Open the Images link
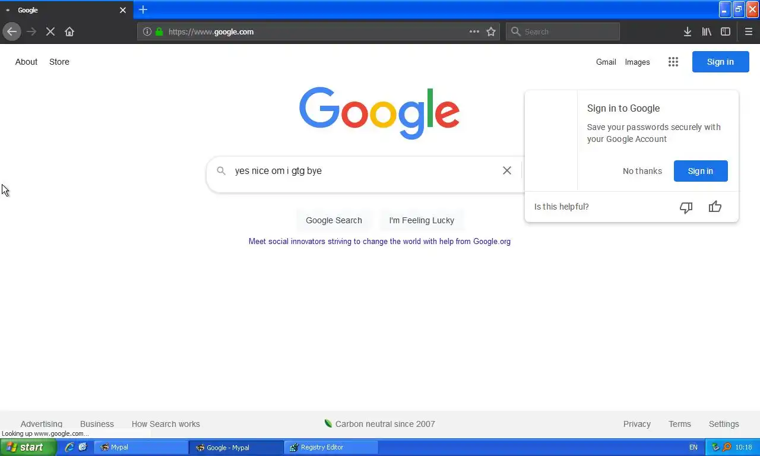 [637, 62]
